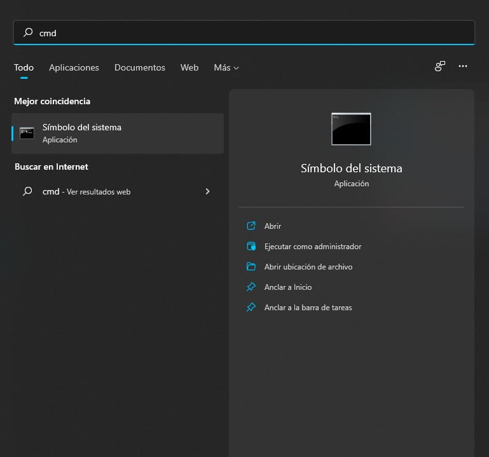
Task: Open the Documentos filter tab
Action: tap(139, 67)
